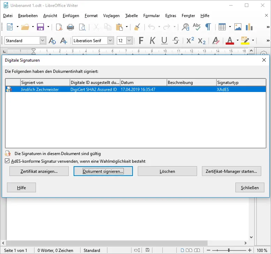Image resolution: width=271 pixels, height=254 pixels.
Task: Toggle Subscript formatting
Action: (202, 41)
